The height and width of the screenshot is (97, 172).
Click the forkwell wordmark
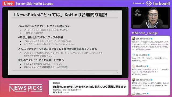point(161,4)
